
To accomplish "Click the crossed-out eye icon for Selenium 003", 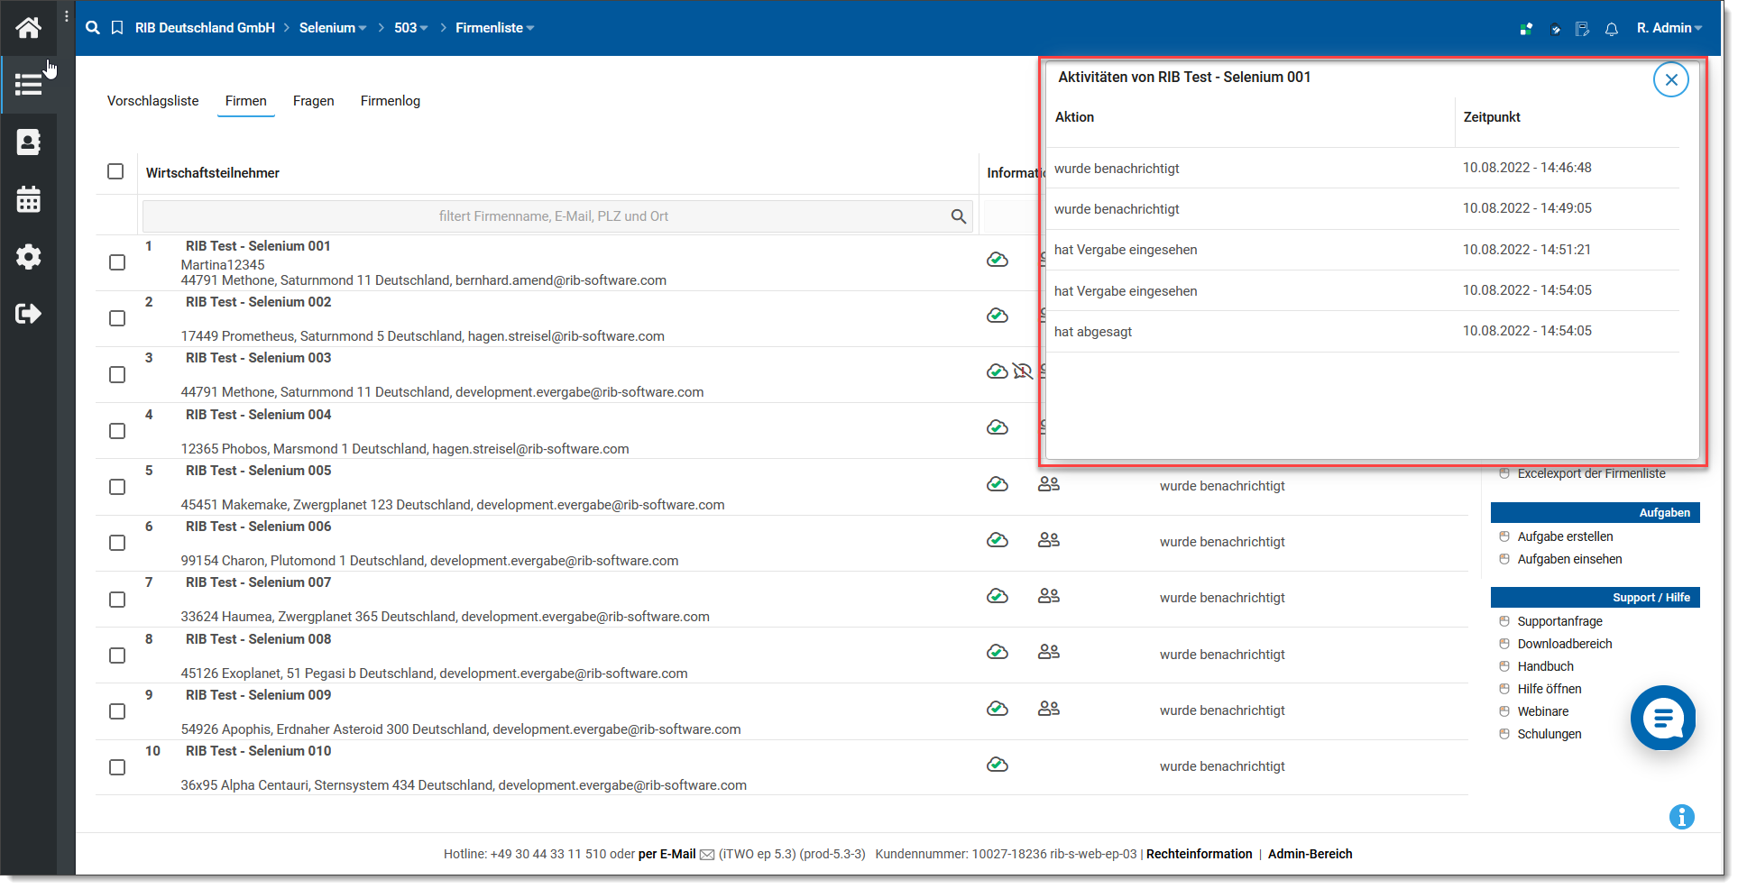I will tap(1023, 371).
